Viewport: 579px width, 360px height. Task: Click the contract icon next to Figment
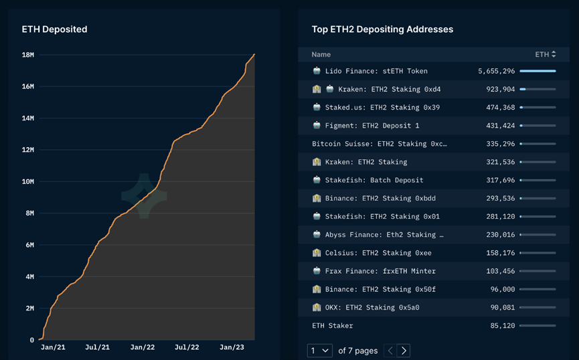(317, 125)
